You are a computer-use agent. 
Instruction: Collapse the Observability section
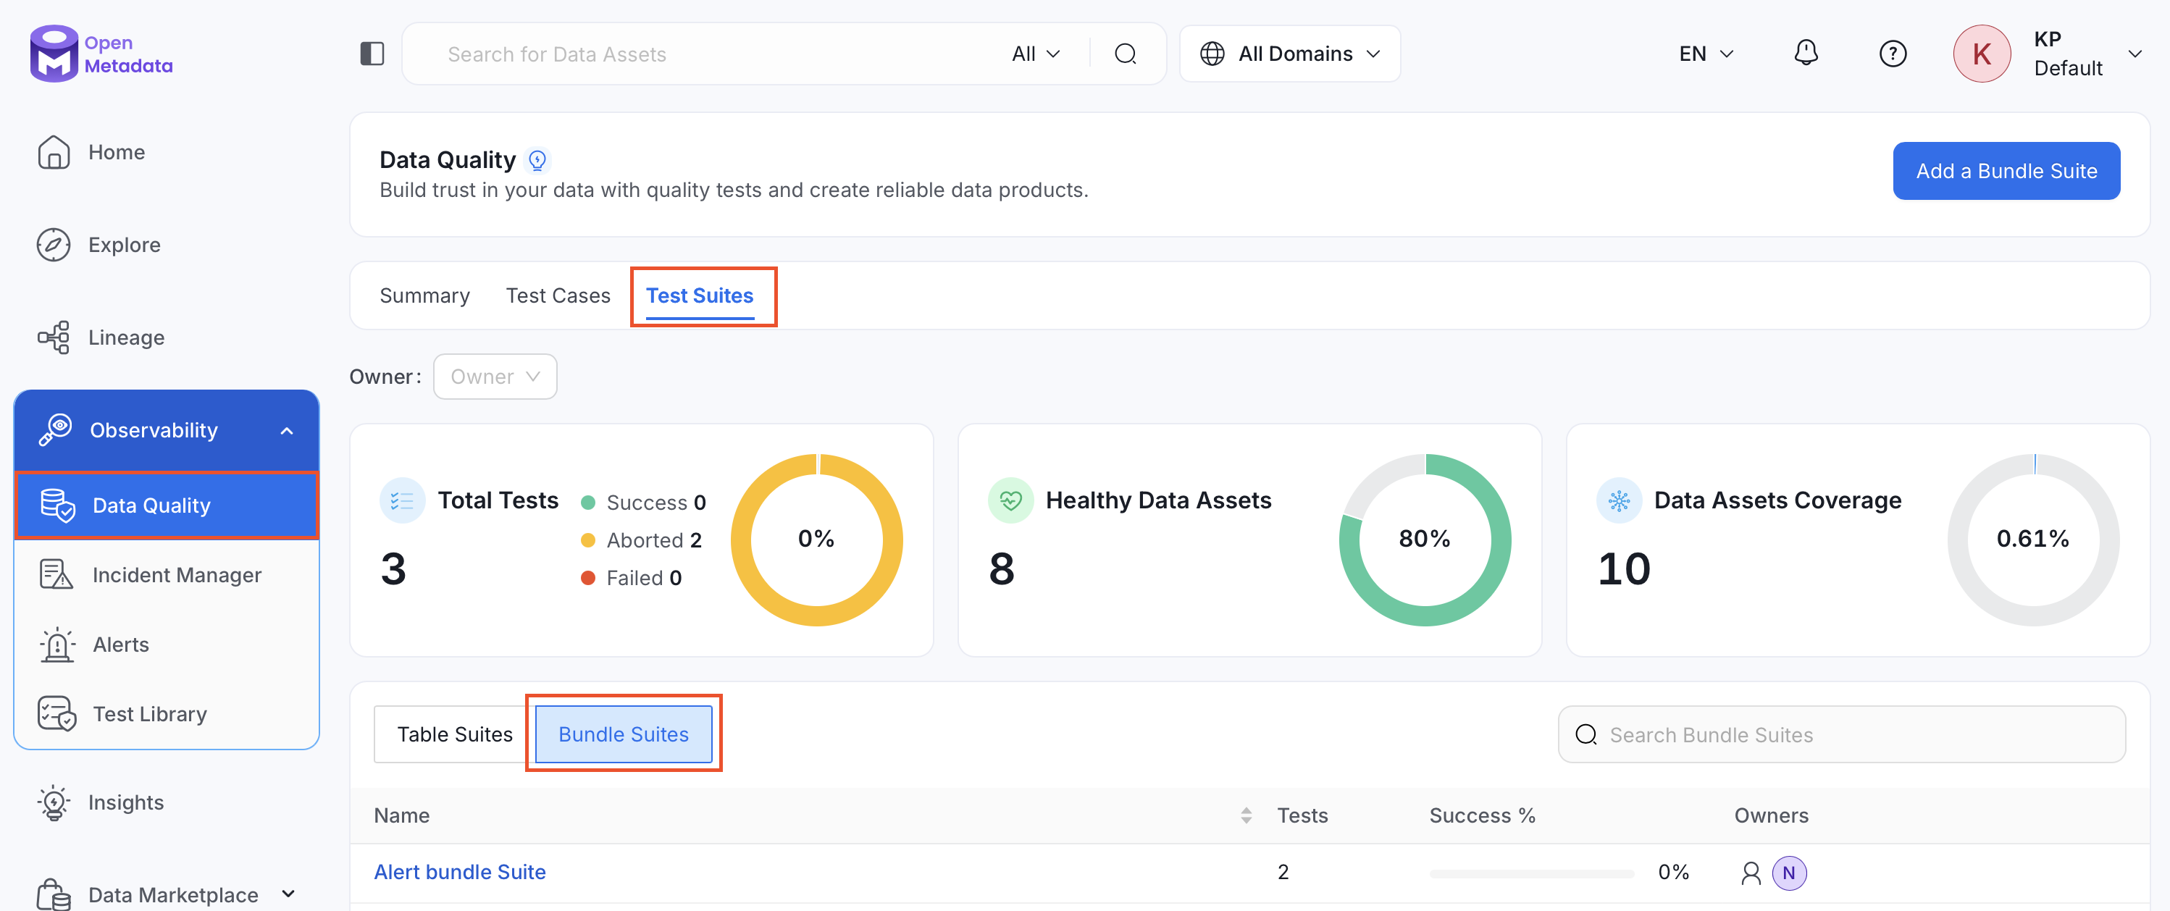[286, 430]
